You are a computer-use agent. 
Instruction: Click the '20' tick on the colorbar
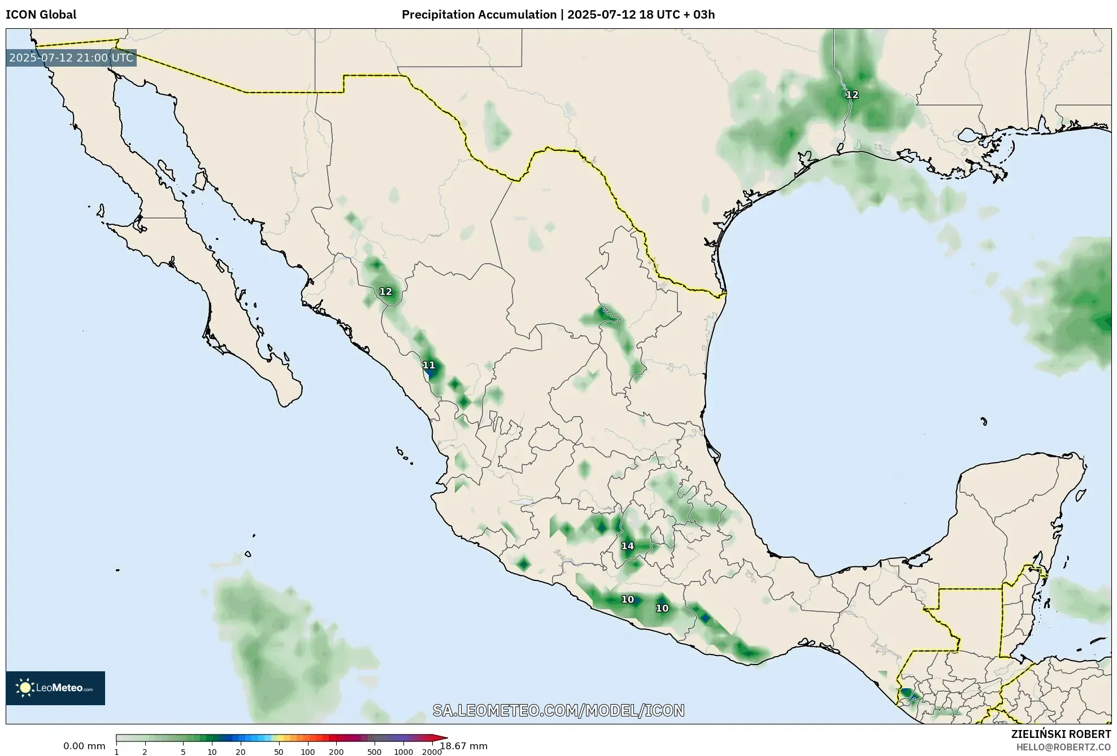click(x=240, y=751)
